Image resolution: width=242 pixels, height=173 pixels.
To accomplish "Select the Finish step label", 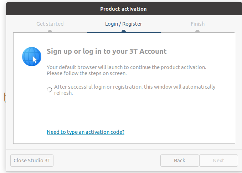I will click(197, 24).
